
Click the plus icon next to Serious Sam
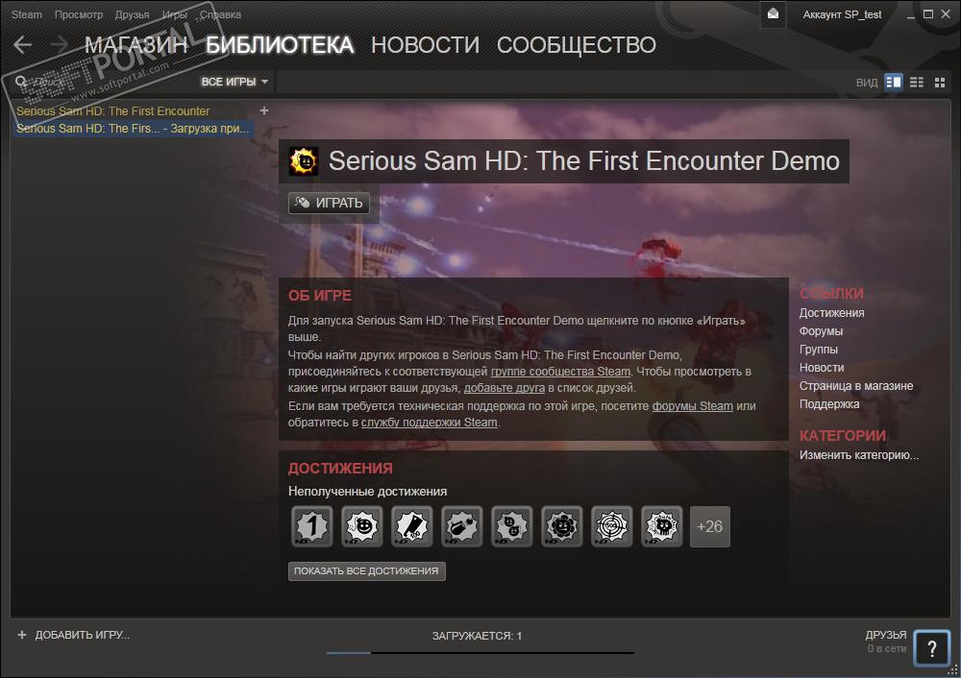[264, 110]
